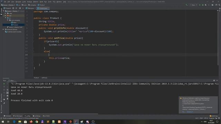The height and width of the screenshot is (124, 221).
Task: Open the Main run configuration dropdown
Action: coord(193,5)
